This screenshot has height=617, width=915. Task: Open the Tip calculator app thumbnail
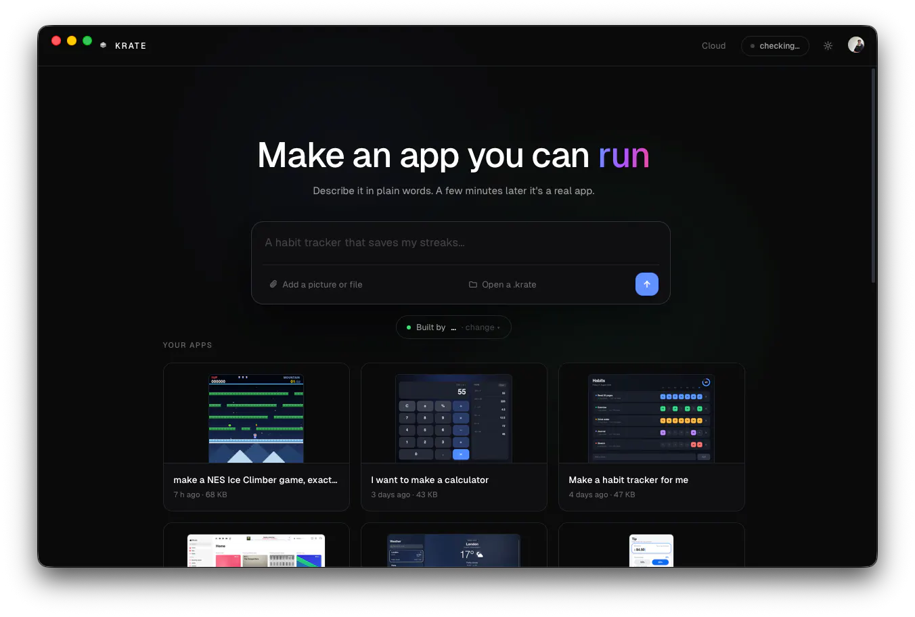click(x=651, y=550)
